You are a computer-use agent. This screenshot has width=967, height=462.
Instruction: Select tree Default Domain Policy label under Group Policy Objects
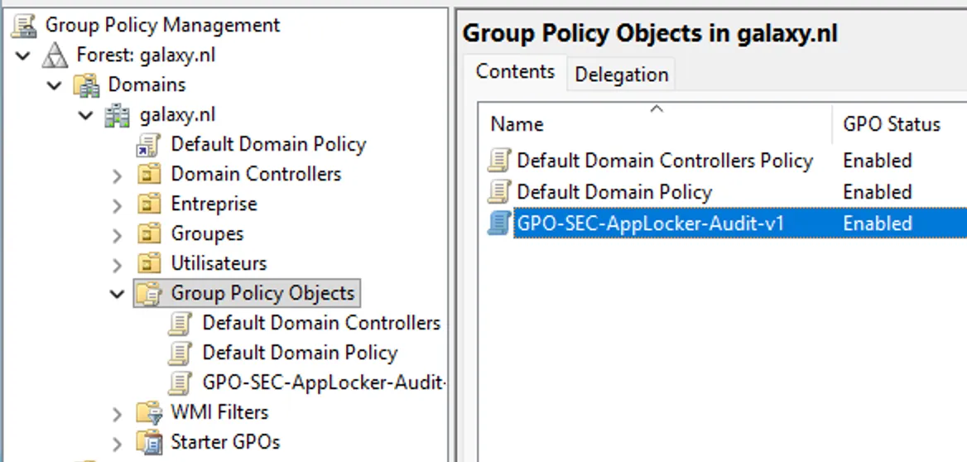300,353
